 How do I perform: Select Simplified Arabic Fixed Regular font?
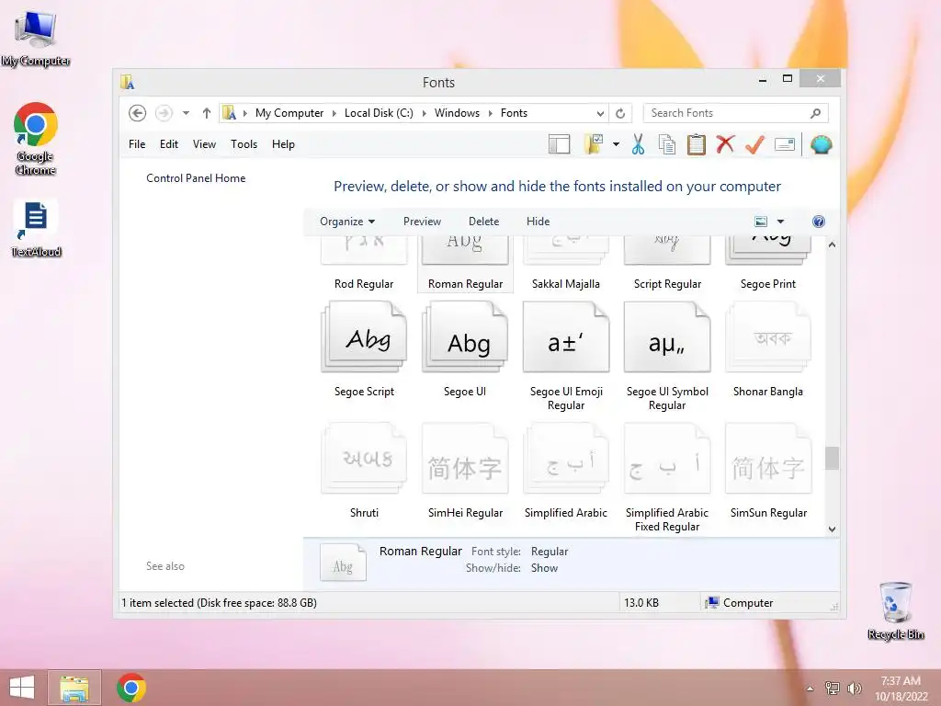click(x=667, y=478)
